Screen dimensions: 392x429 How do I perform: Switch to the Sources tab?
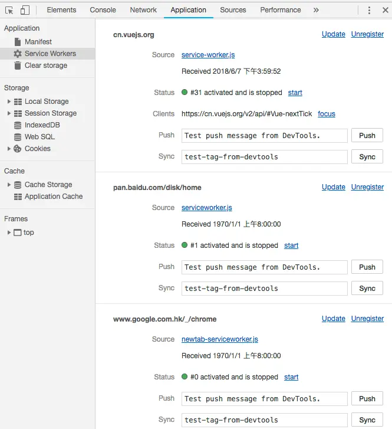[233, 10]
